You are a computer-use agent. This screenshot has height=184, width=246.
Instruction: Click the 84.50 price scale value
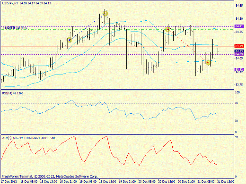pyautogui.click(x=239, y=19)
